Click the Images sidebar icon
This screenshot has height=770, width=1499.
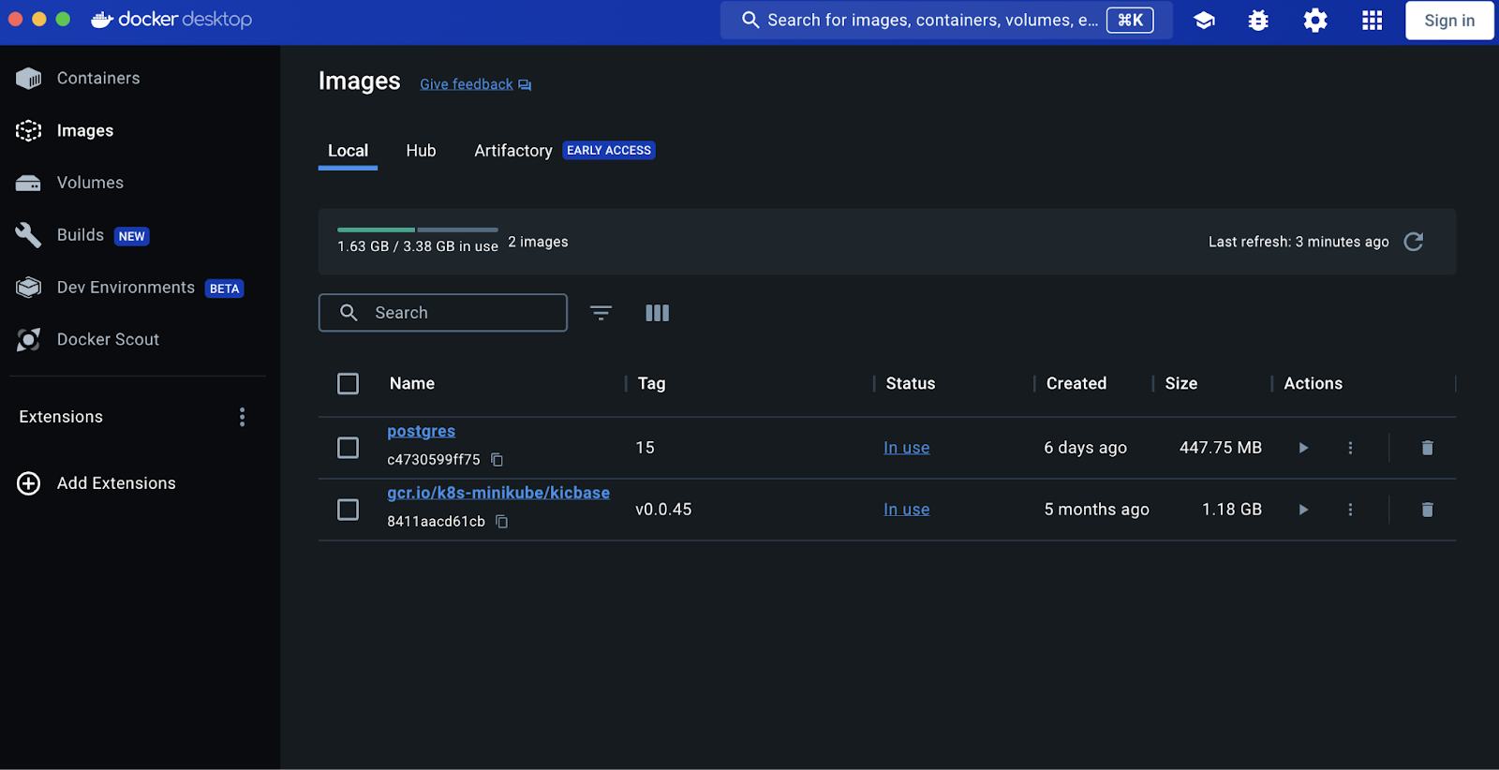(x=28, y=130)
